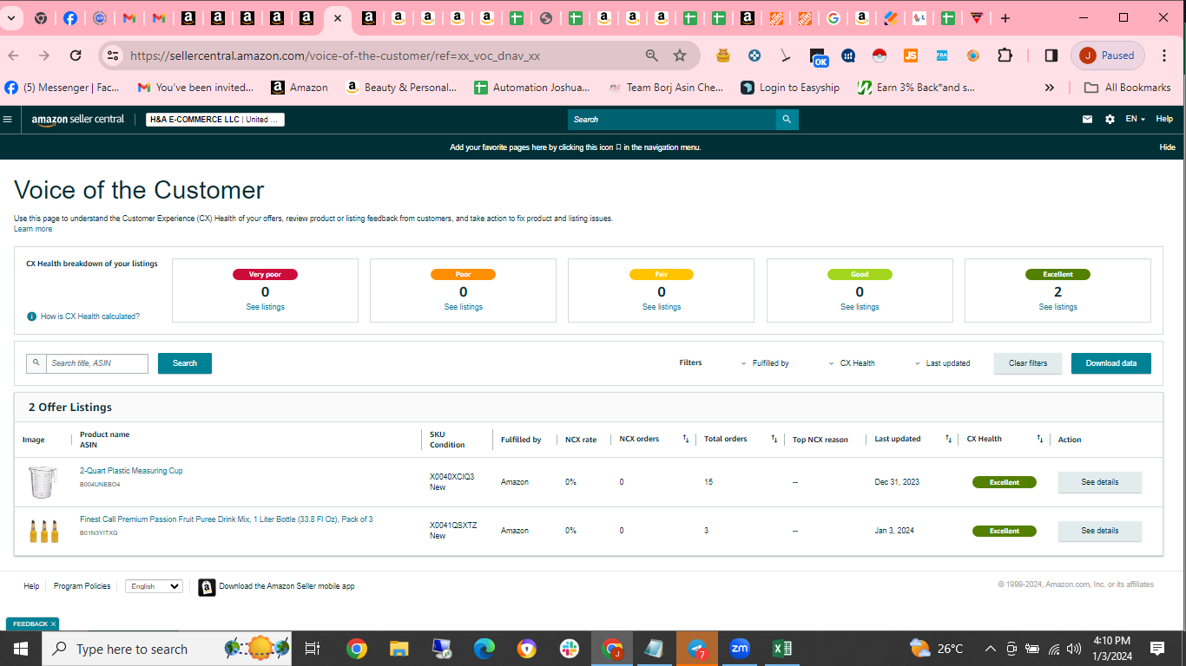The height and width of the screenshot is (666, 1186).
Task: Open the mail messages icon
Action: [1087, 120]
